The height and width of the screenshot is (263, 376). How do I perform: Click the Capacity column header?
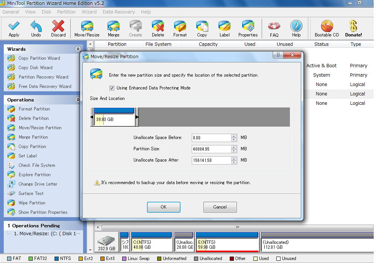pyautogui.click(x=208, y=44)
